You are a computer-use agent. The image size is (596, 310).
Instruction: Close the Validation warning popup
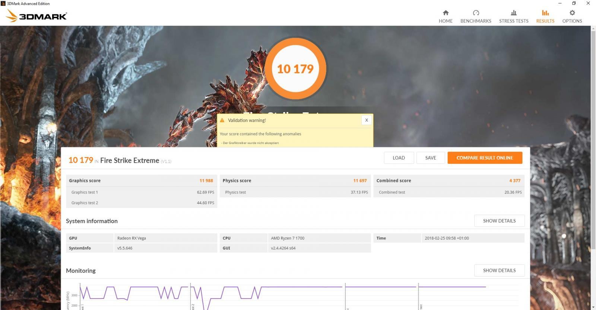coord(367,120)
